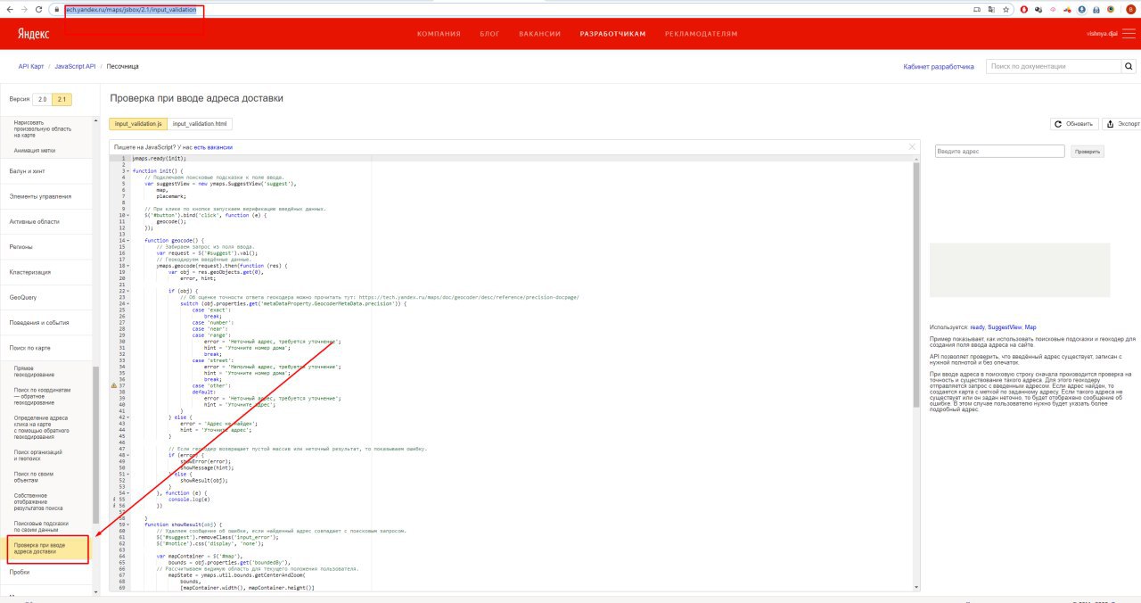Open Поисковые подсказки по своим данным item

pyautogui.click(x=41, y=526)
